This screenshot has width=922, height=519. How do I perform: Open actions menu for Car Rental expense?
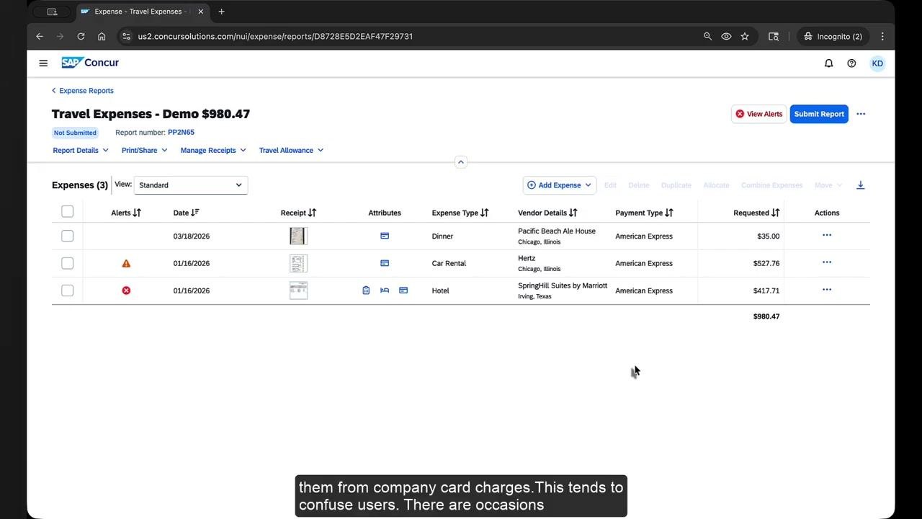click(x=827, y=262)
